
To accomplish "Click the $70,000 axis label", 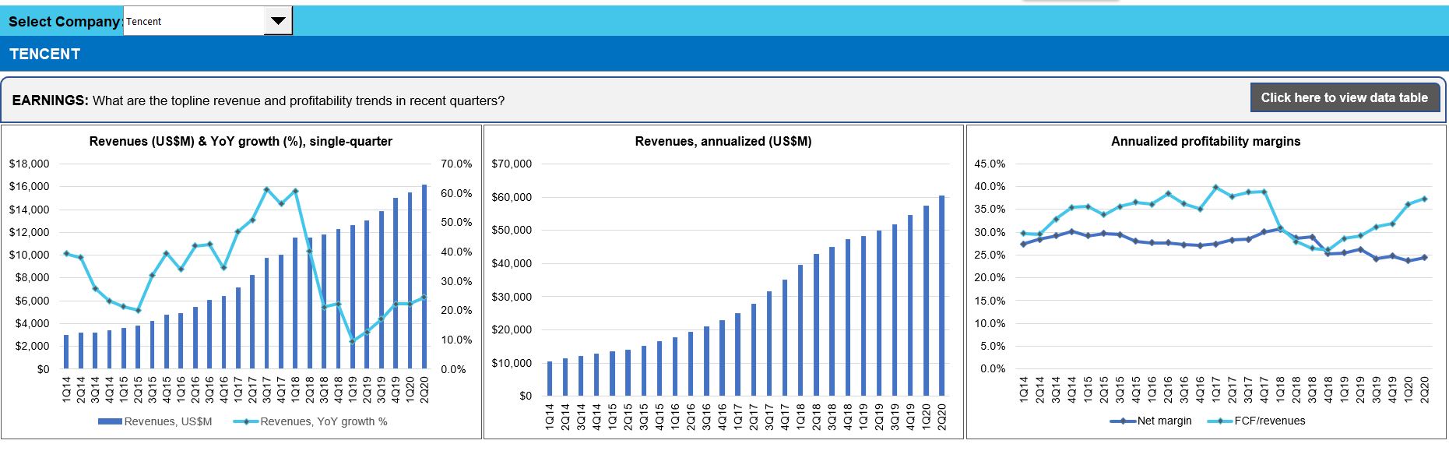I will [512, 164].
